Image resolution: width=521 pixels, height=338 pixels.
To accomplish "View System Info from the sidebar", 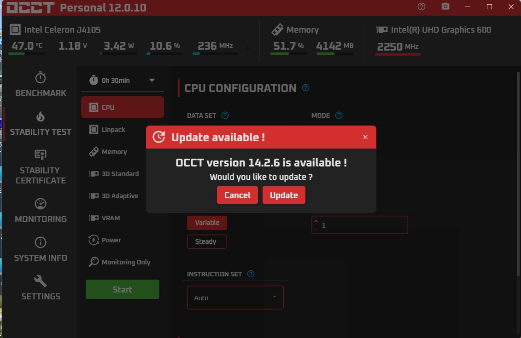I will [41, 251].
